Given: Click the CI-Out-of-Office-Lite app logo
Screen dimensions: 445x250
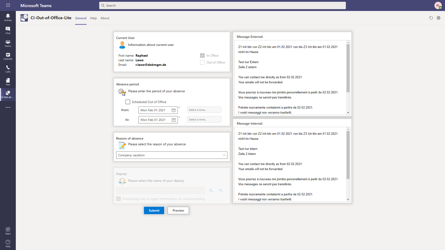Looking at the screenshot, I should coord(24,18).
